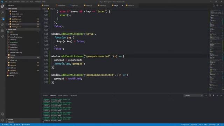Click the UTF-8 encoding in status bar
Viewport: 224px width, 126px height.
pyautogui.click(x=201, y=125)
